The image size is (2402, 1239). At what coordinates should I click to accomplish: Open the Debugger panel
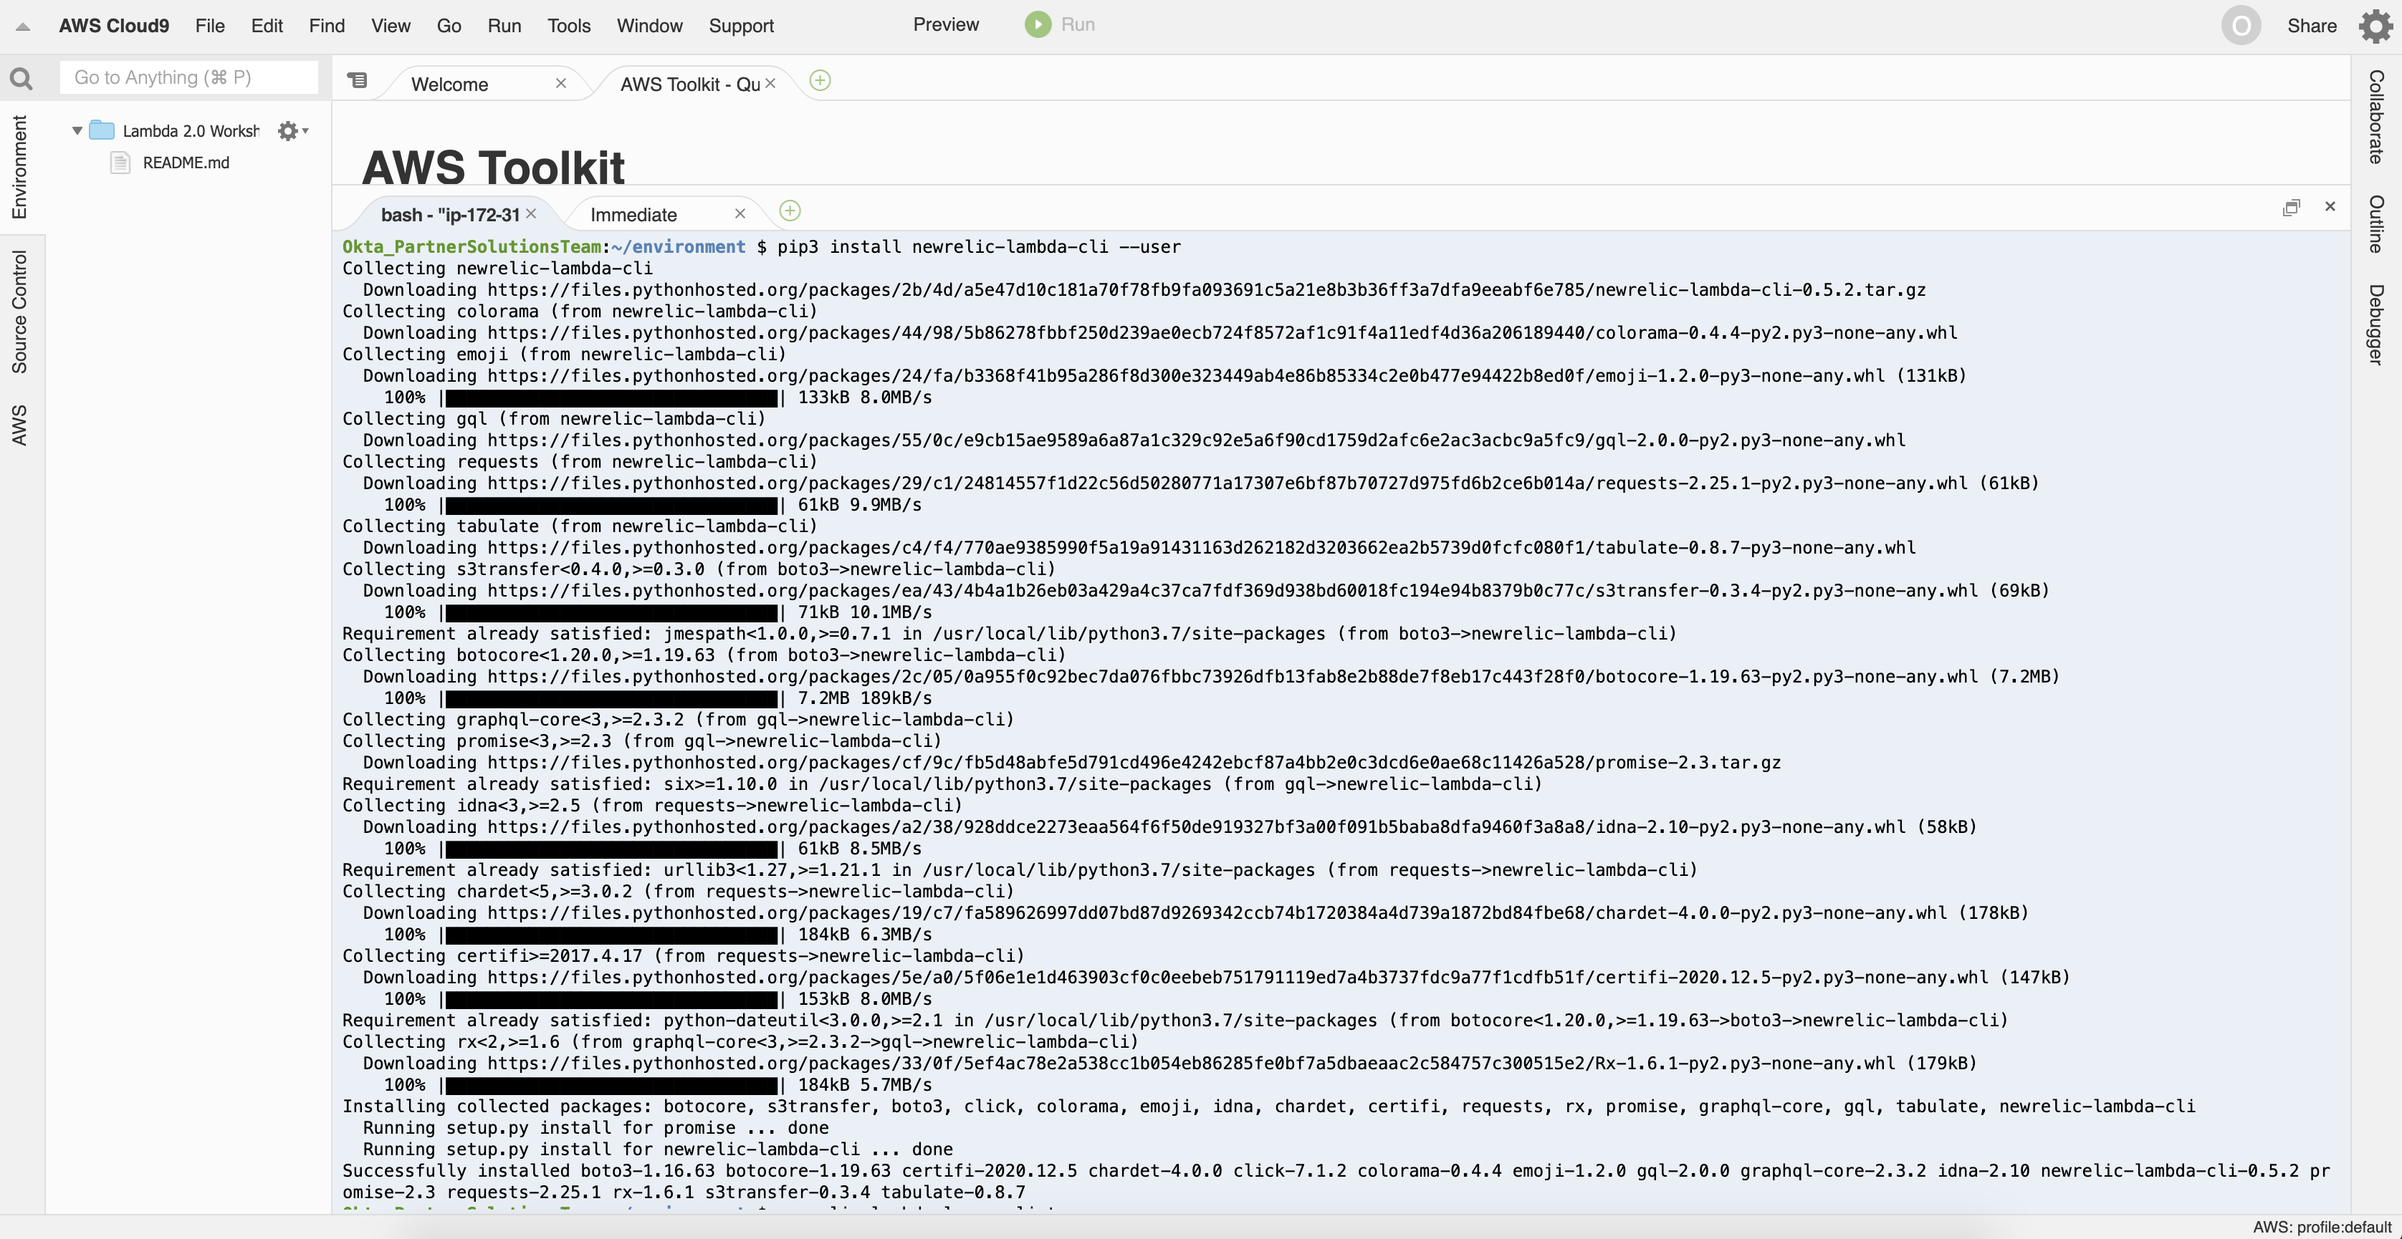pos(2377,324)
